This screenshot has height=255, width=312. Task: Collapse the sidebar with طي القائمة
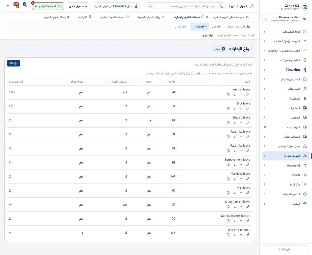286,249
